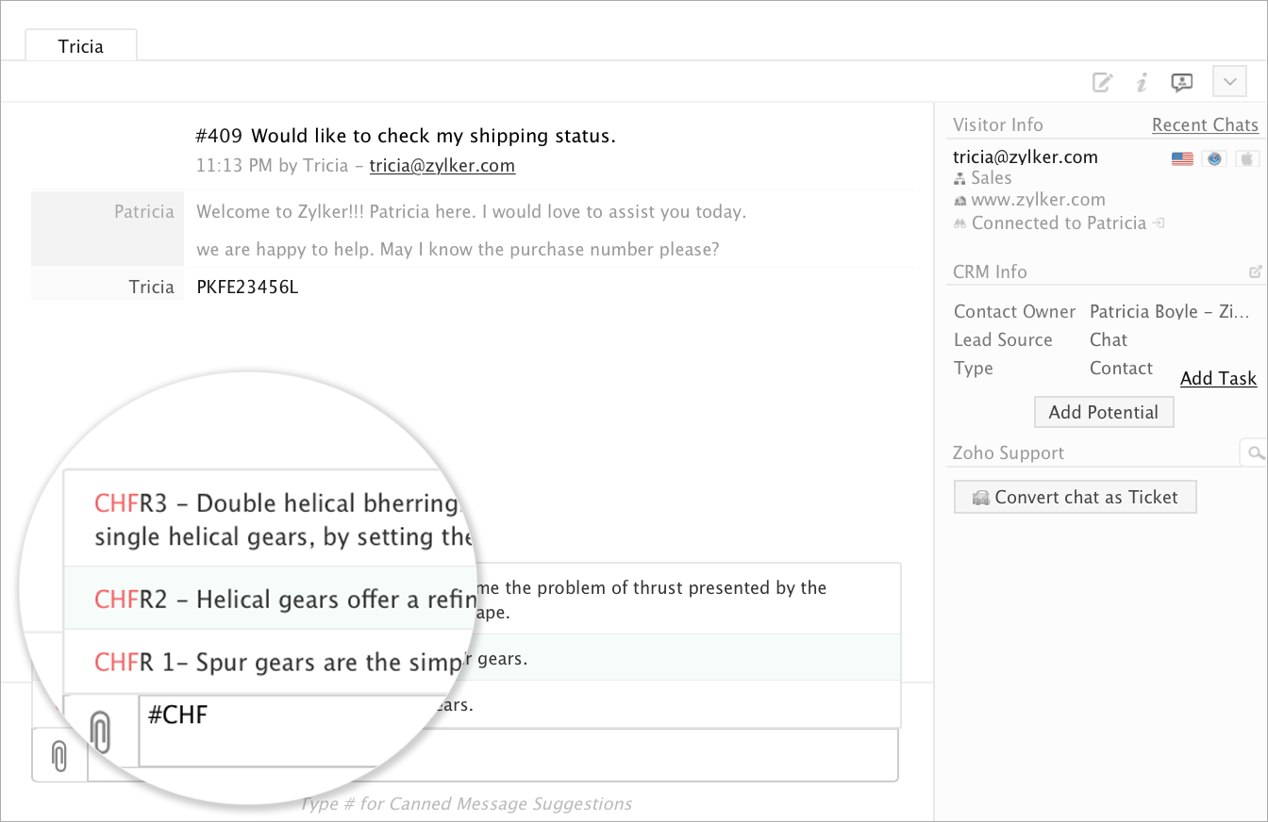Click the US flag icon in Visitor Info
The height and width of the screenshot is (822, 1268).
pyautogui.click(x=1182, y=158)
